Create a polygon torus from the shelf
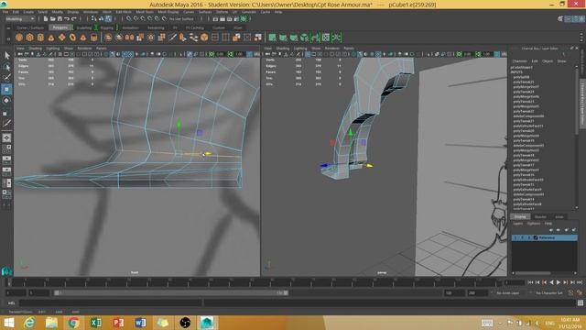586x330 pixels. coord(72,38)
